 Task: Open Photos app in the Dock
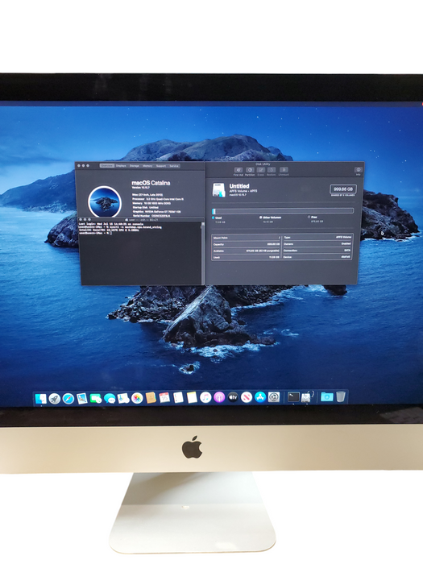[x=137, y=398]
